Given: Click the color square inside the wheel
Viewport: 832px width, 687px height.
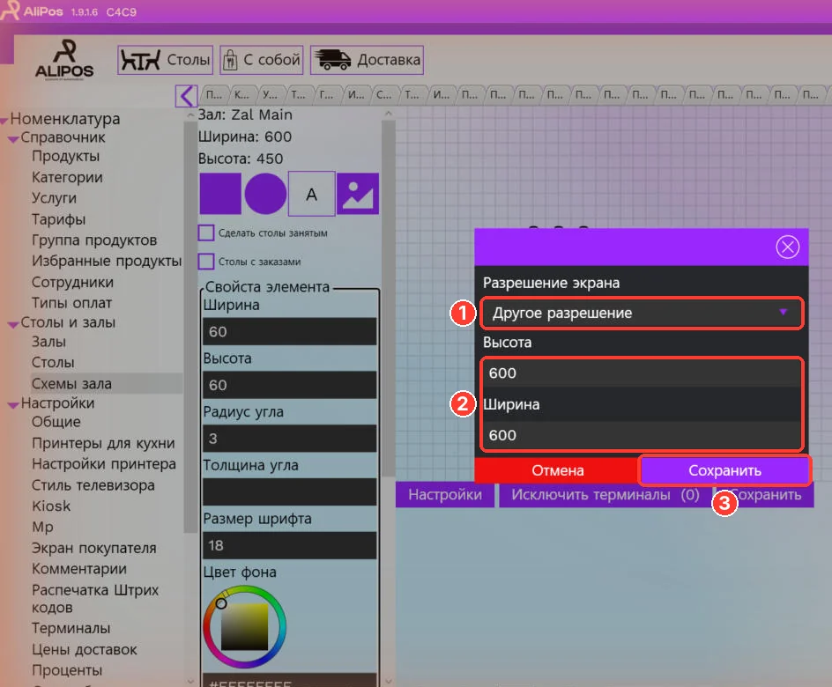Looking at the screenshot, I should 245,626.
